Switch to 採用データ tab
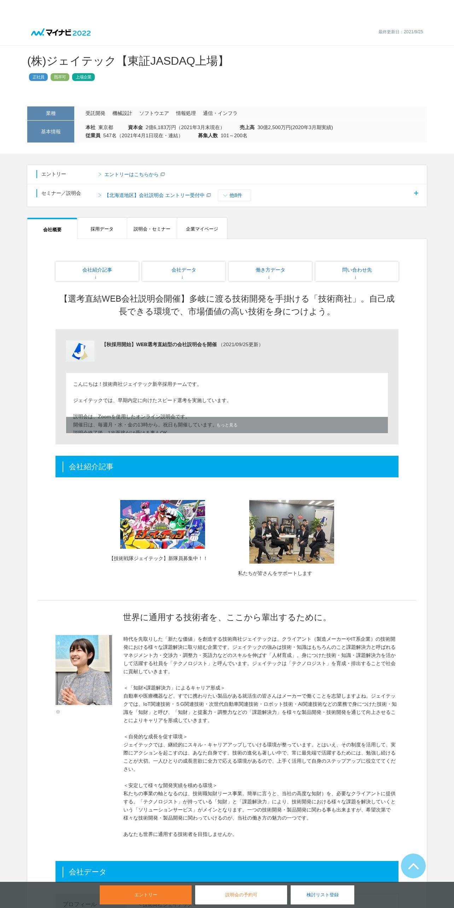 [x=102, y=229]
